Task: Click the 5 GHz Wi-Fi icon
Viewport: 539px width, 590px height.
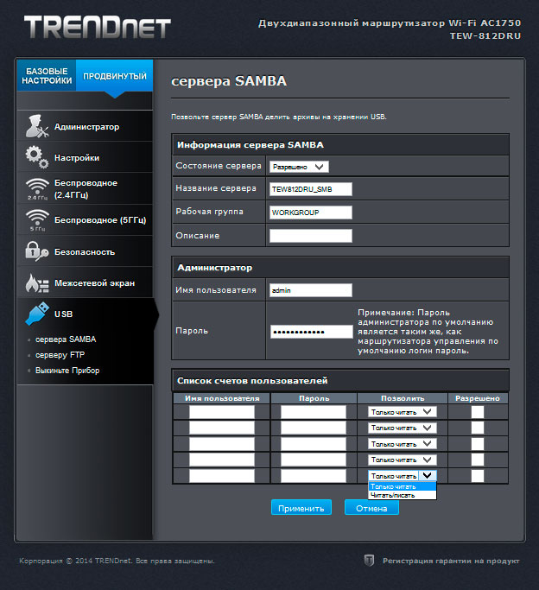Action: [37, 220]
